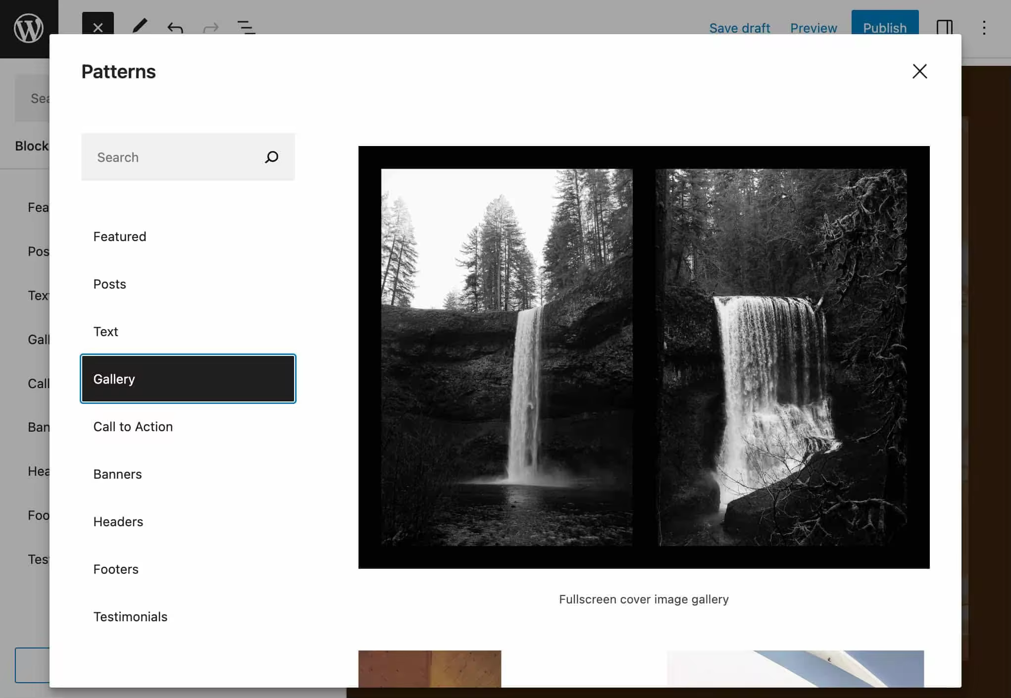
Task: Select the Edit pencil tool
Action: click(x=140, y=25)
